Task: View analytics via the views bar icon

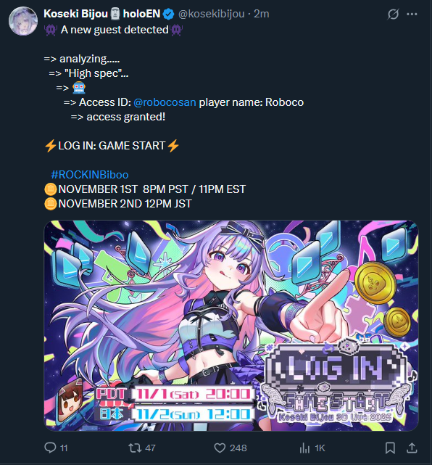Action: point(304,448)
